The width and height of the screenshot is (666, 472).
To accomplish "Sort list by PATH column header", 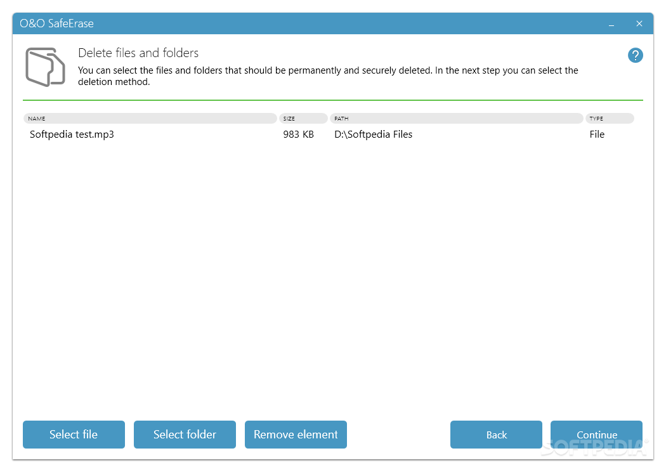I will click(x=456, y=119).
